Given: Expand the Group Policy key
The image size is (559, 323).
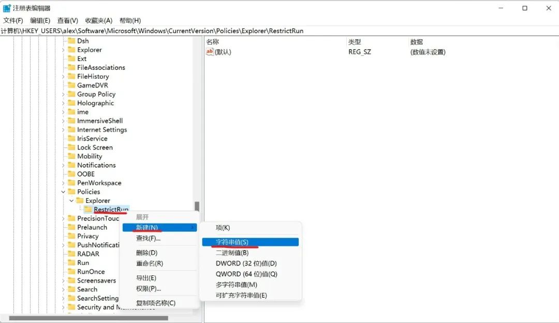Looking at the screenshot, I should pyautogui.click(x=64, y=94).
